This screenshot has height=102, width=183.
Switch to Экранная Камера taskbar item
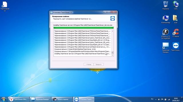40,99
